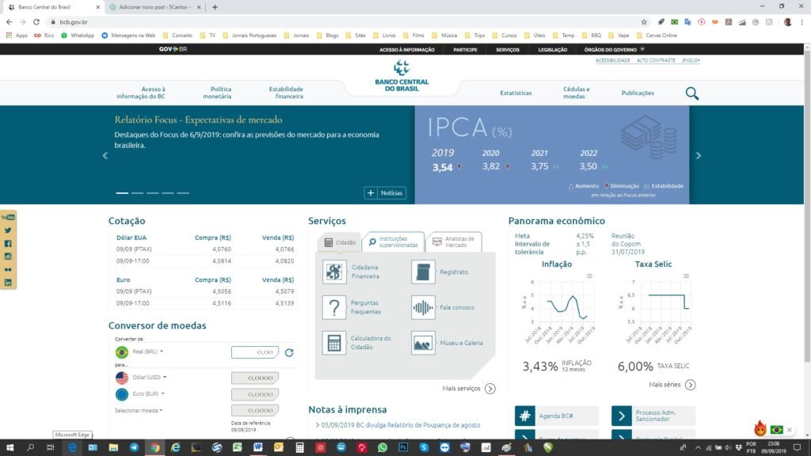Expand the Órgãos do Governo menu
Image resolution: width=811 pixels, height=456 pixels.
tap(614, 50)
